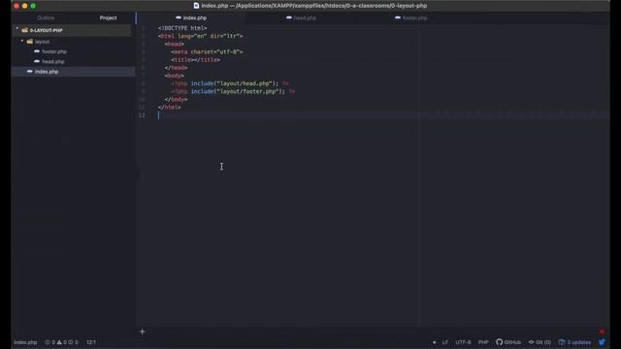Click the closing html tag line

(170, 108)
